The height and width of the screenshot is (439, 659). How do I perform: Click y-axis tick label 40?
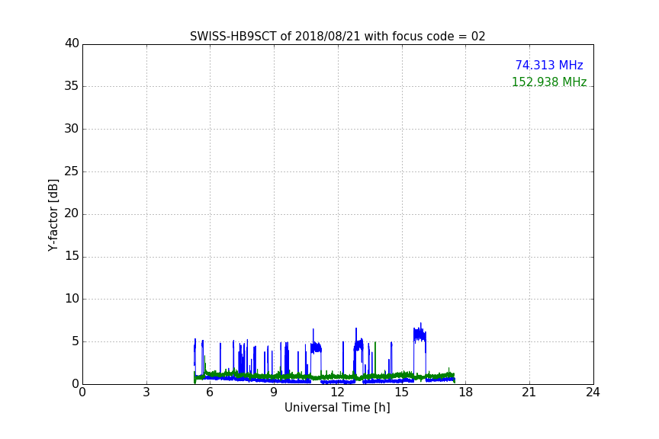click(72, 43)
